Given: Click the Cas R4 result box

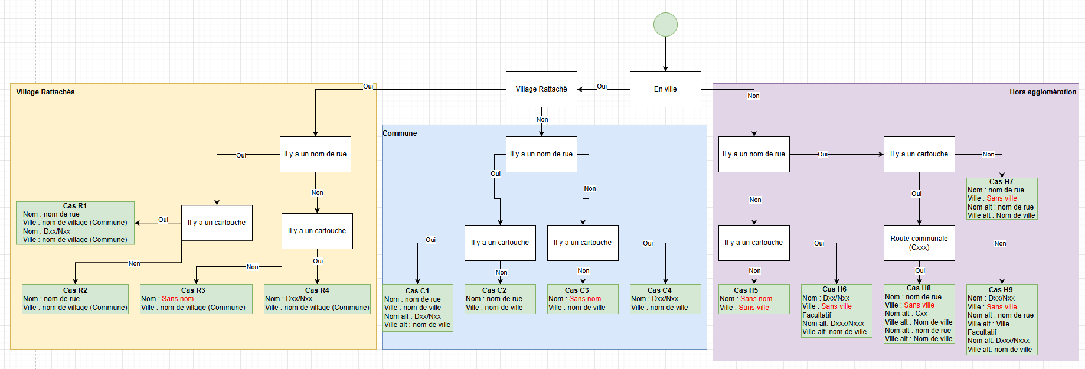Looking at the screenshot, I should coord(317,299).
